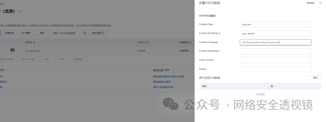Open 服务端签名后直传 link

pos(162,82)
